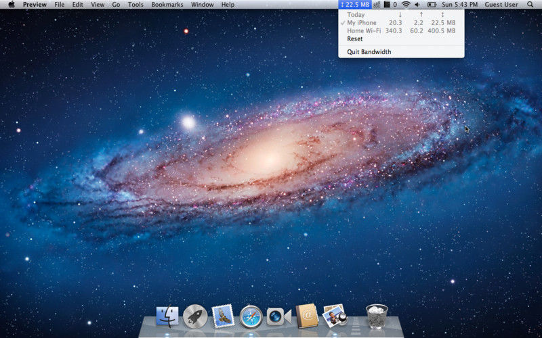This screenshot has width=542, height=338.
Task: Select the checked My iPhone connection
Action: [401, 23]
